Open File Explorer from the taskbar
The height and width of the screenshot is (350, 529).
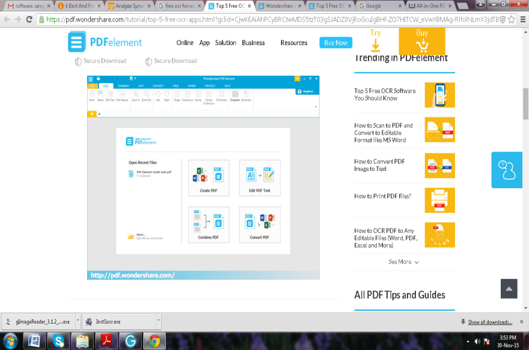82,341
